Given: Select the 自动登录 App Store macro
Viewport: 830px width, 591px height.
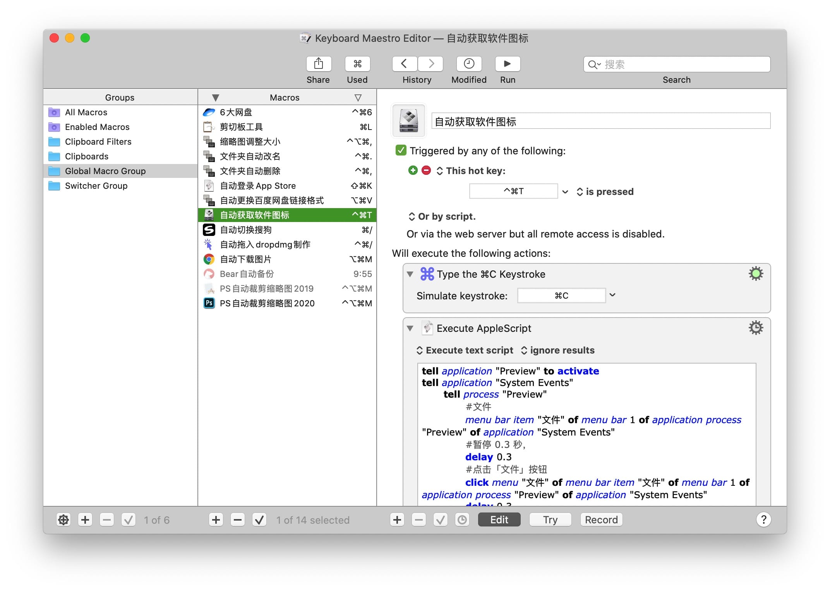Looking at the screenshot, I should [287, 186].
